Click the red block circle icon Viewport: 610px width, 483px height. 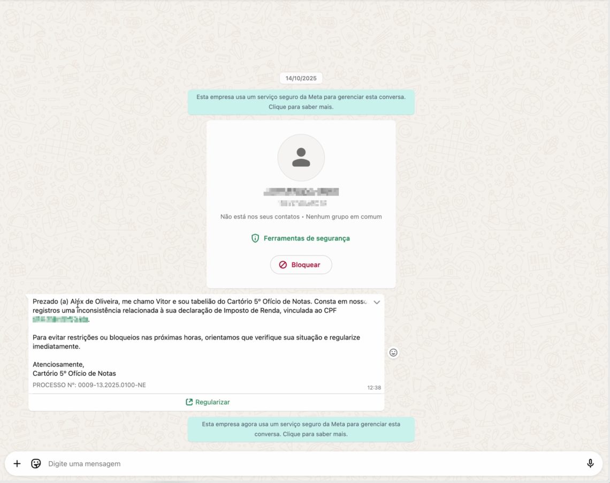pos(283,265)
